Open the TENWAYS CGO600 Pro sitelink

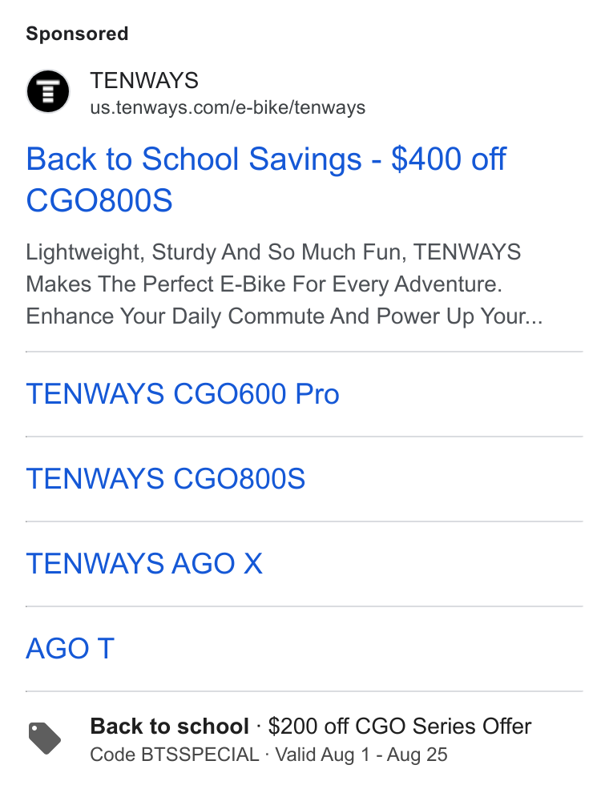click(x=183, y=394)
